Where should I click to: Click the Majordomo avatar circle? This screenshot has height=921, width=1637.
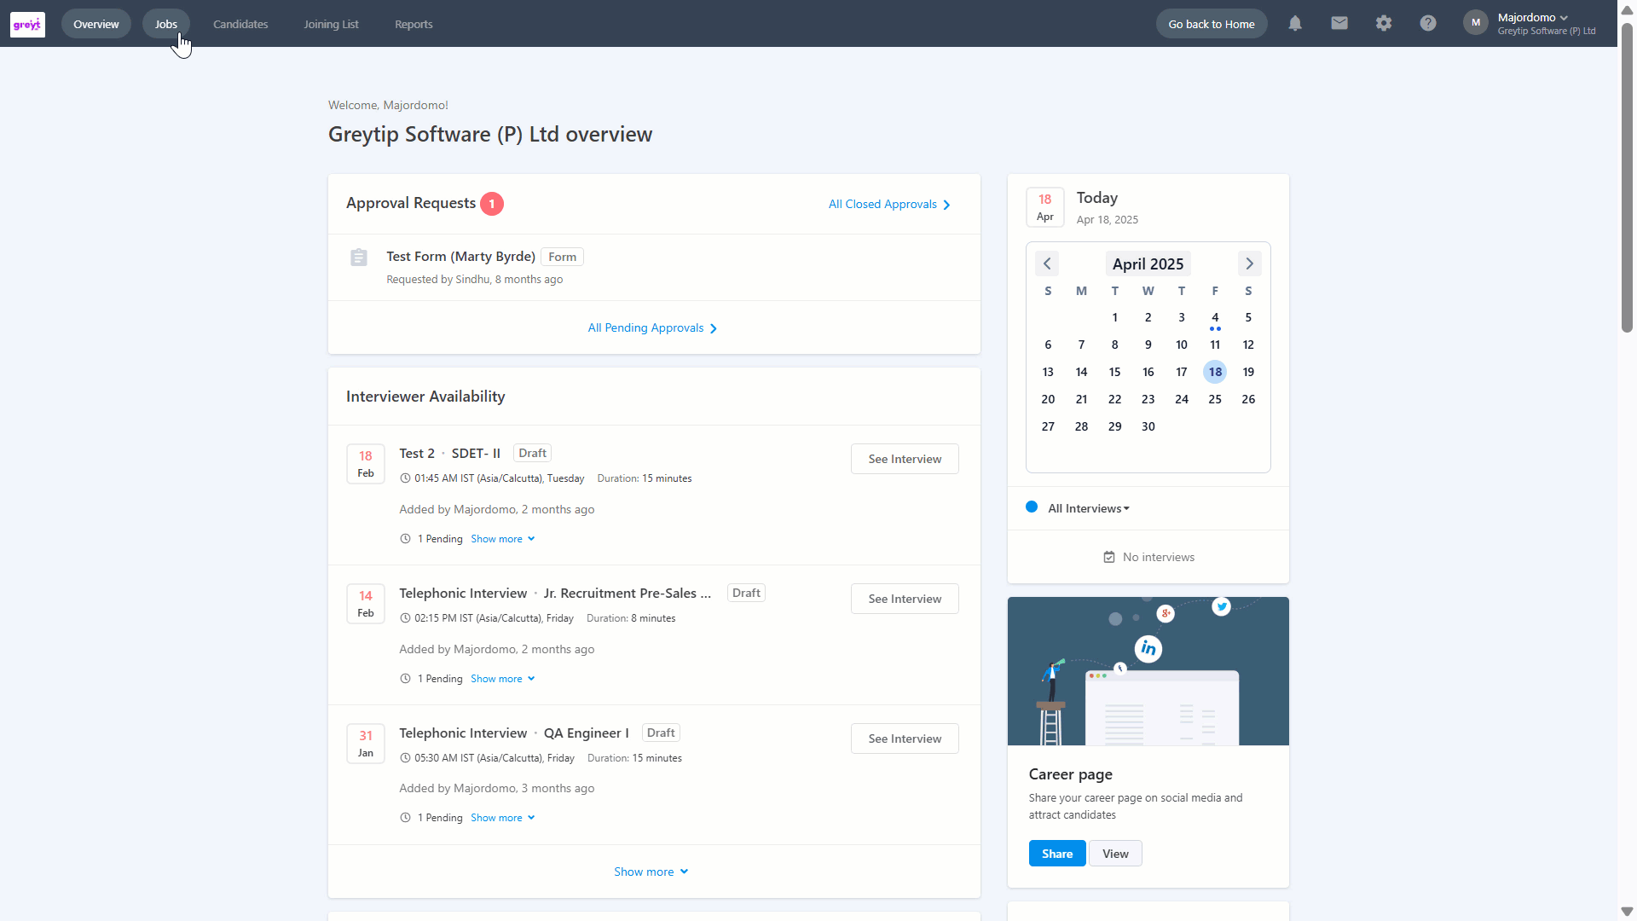click(1476, 23)
